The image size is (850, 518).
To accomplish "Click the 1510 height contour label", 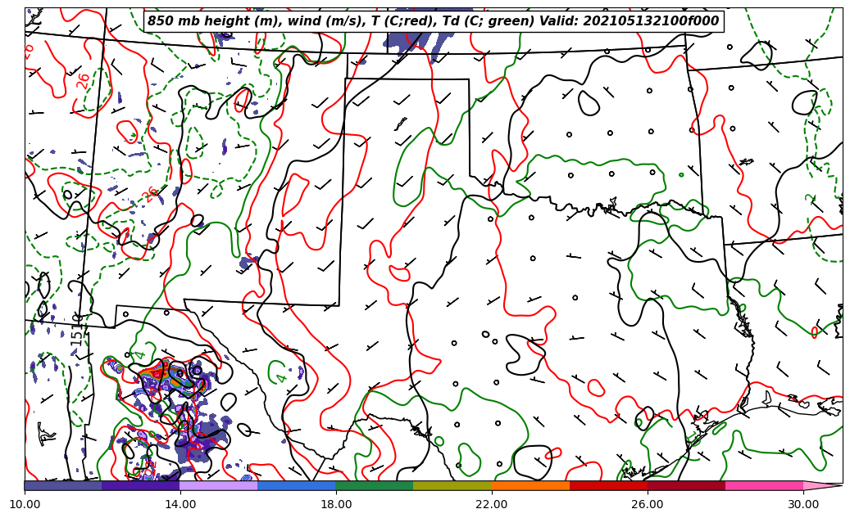I will [x=78, y=328].
